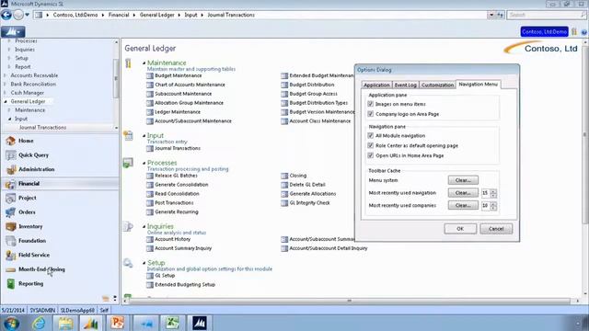Open Home in navigation pane
This screenshot has width=589, height=331.
pyautogui.click(x=26, y=141)
